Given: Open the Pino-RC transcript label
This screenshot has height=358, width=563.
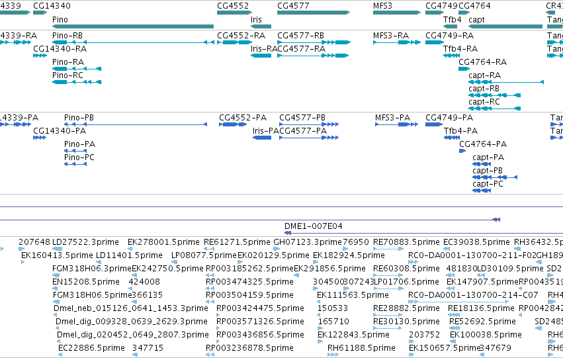Looking at the screenshot, I should (67, 75).
